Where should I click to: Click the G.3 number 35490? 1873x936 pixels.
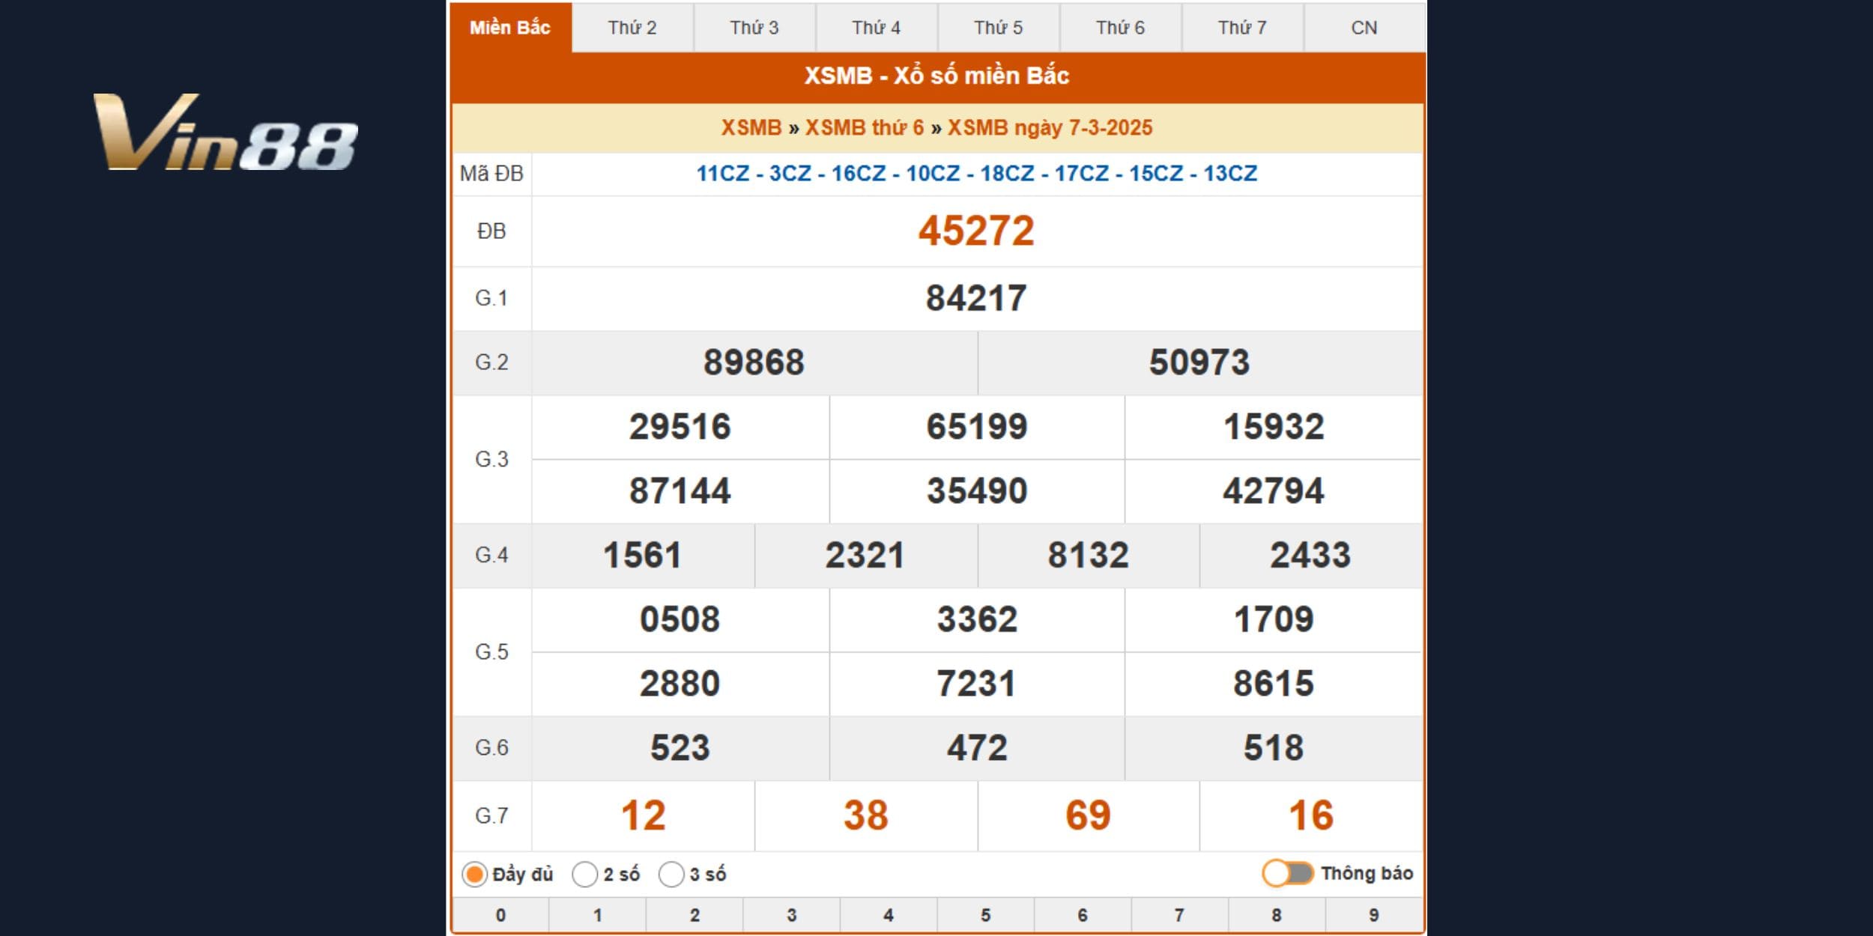[977, 491]
